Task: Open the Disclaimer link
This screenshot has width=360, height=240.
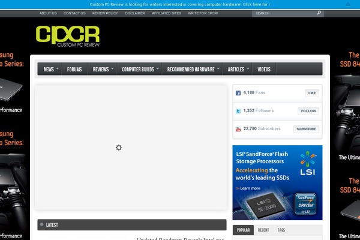Action: [x=135, y=13]
